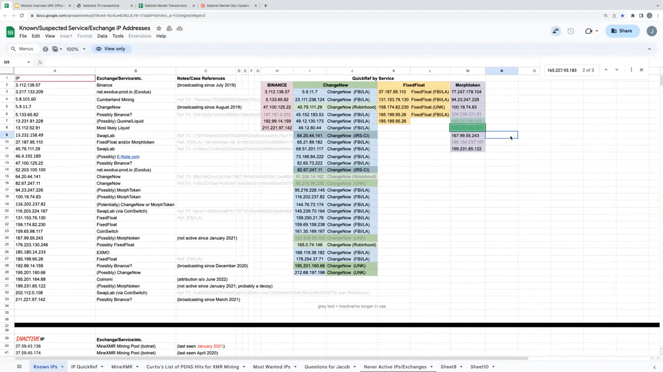Switch to Sheet10 tab
This screenshot has width=663, height=372.
(479, 367)
